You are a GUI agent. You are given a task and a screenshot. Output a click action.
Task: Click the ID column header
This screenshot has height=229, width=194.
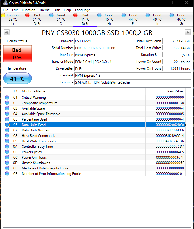point(15,91)
